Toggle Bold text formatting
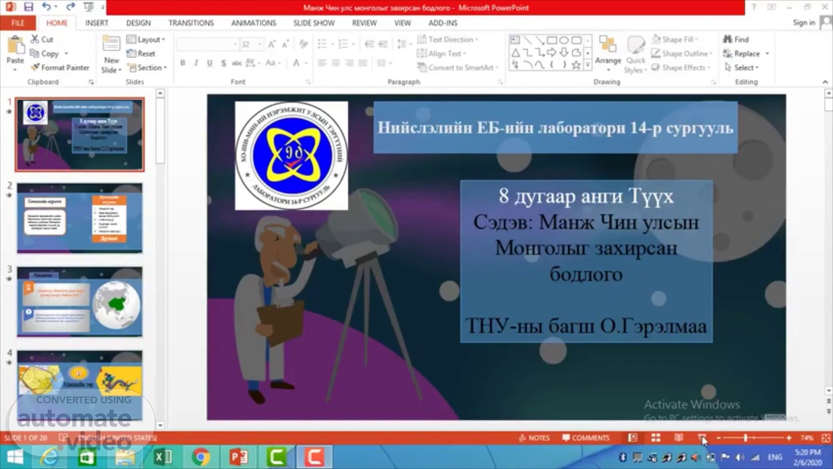 coord(183,63)
